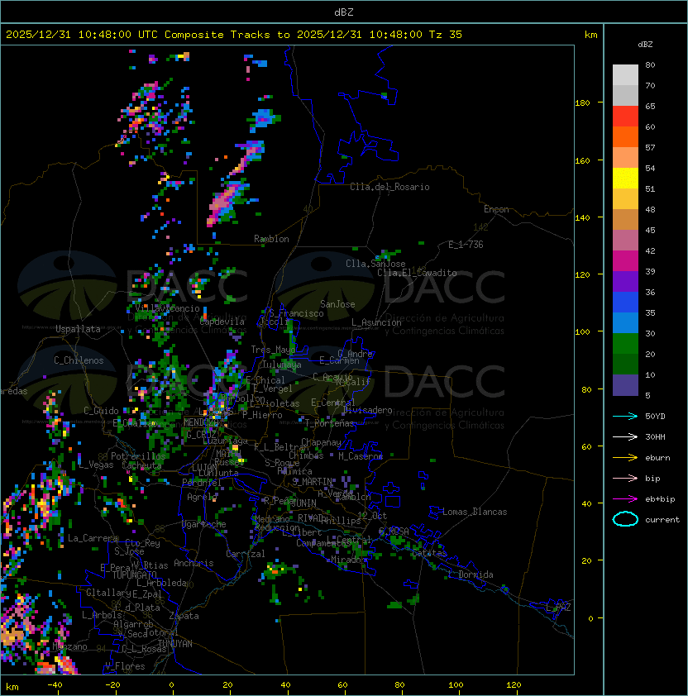Click the Ramblon label near top
This screenshot has width=688, height=696.
click(x=271, y=239)
